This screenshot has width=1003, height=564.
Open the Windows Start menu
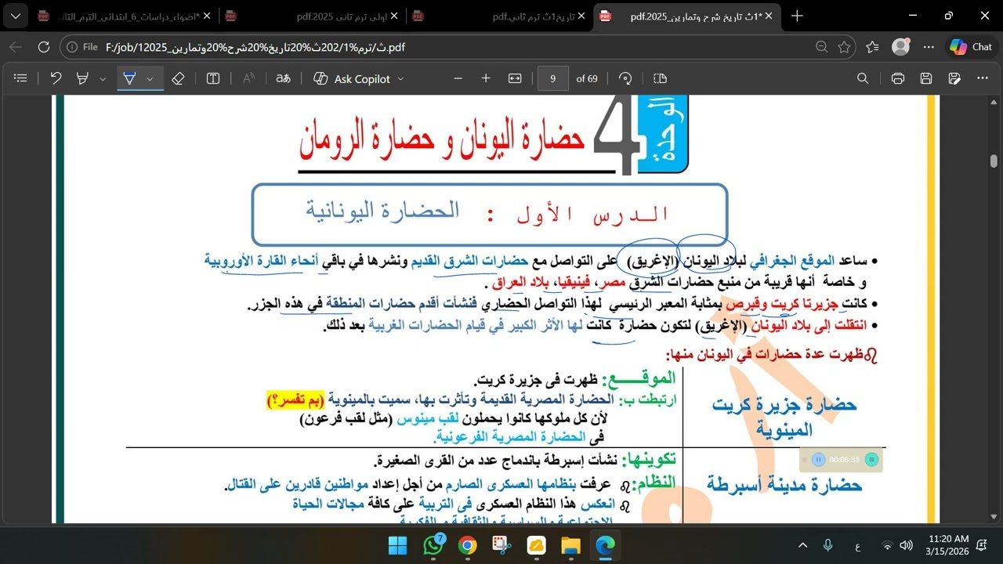tap(398, 545)
